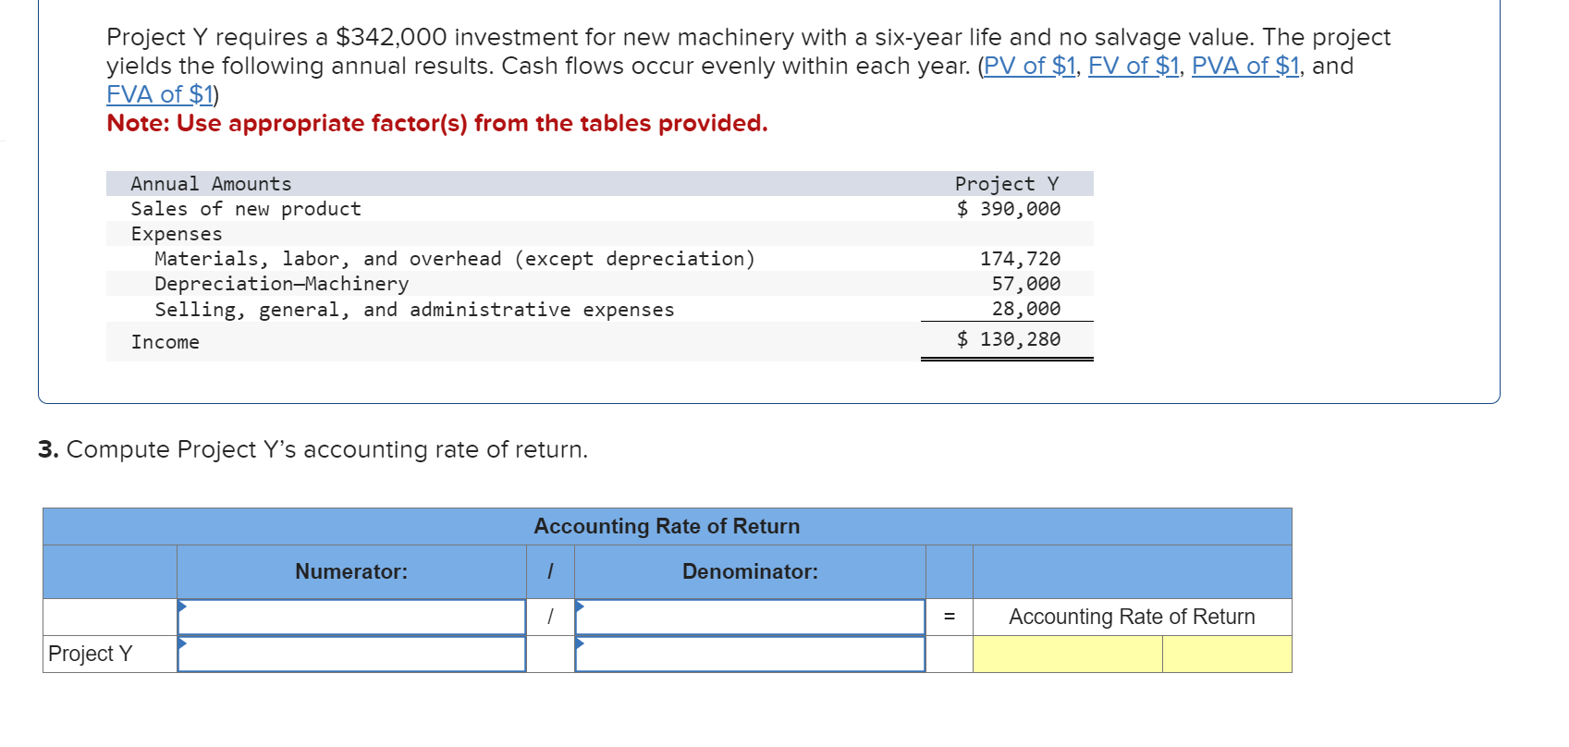This screenshot has height=747, width=1569.
Task: Click the Accounting Rate of Return table header
Action: pos(667,526)
